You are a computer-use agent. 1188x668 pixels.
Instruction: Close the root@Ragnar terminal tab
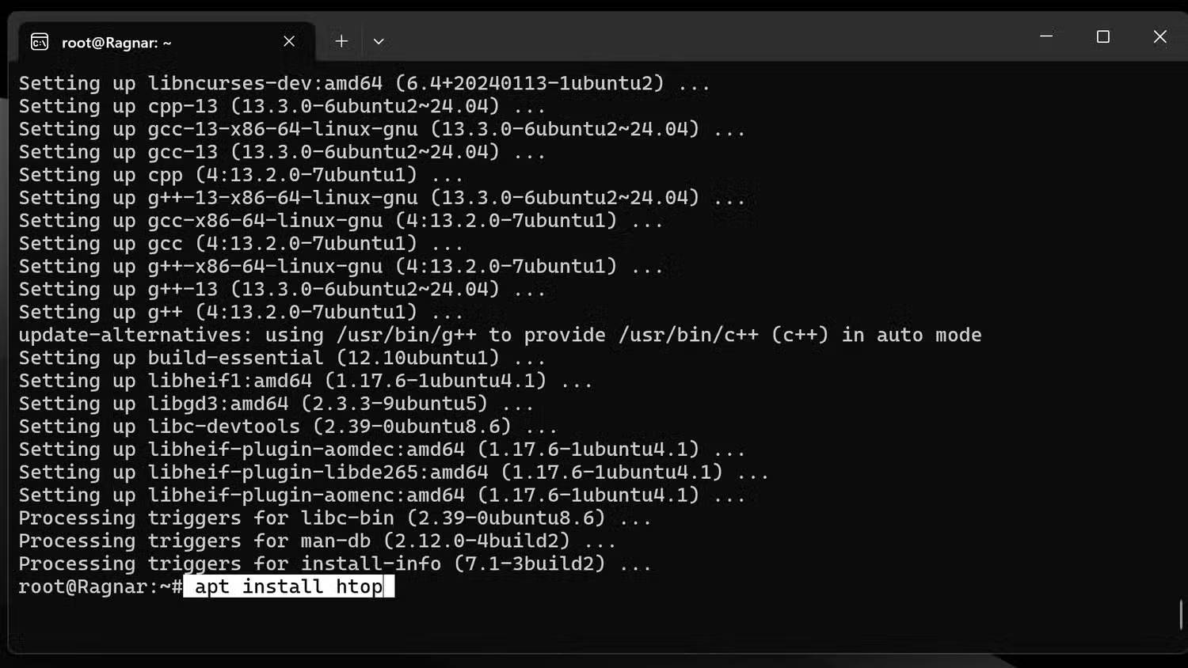click(288, 41)
